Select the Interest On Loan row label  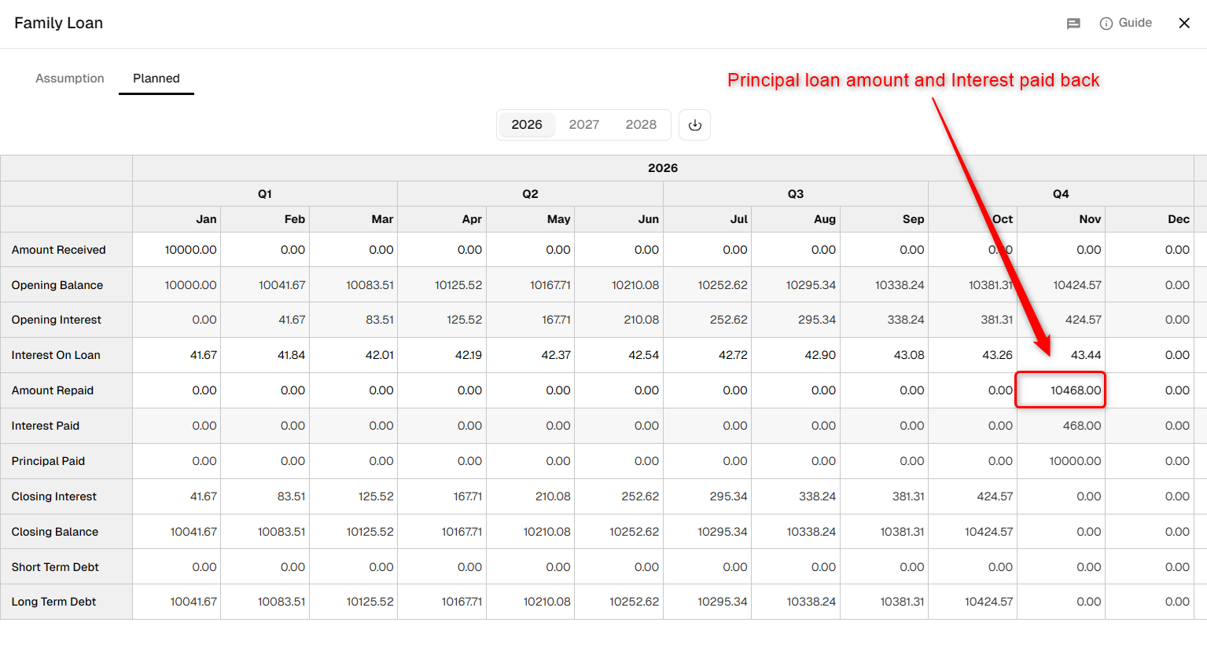tap(56, 355)
